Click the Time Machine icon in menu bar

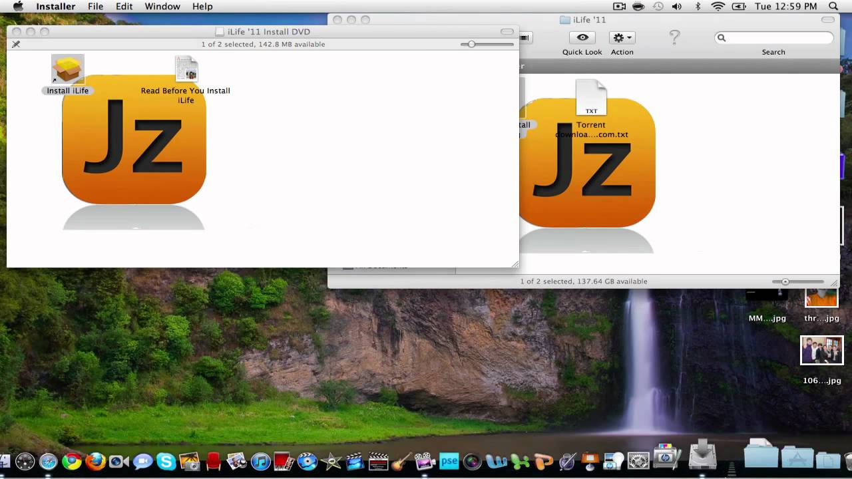(658, 6)
